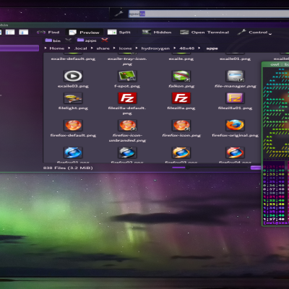Go to share in breadcrumb
The image size is (289, 289).
click(x=103, y=48)
